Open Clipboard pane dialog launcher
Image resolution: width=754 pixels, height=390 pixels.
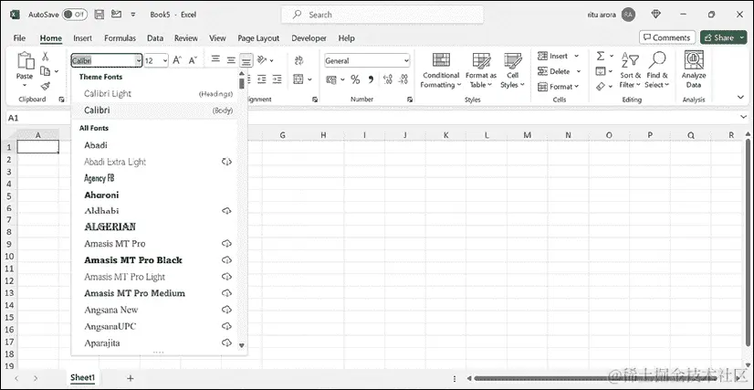(x=61, y=100)
